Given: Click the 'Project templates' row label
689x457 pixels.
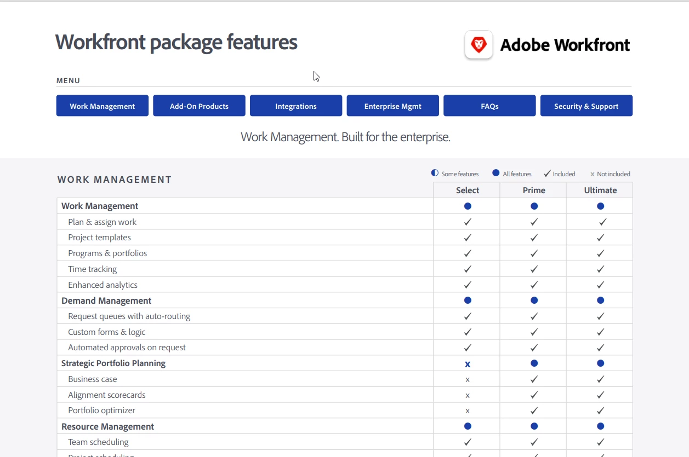Looking at the screenshot, I should click(x=100, y=238).
